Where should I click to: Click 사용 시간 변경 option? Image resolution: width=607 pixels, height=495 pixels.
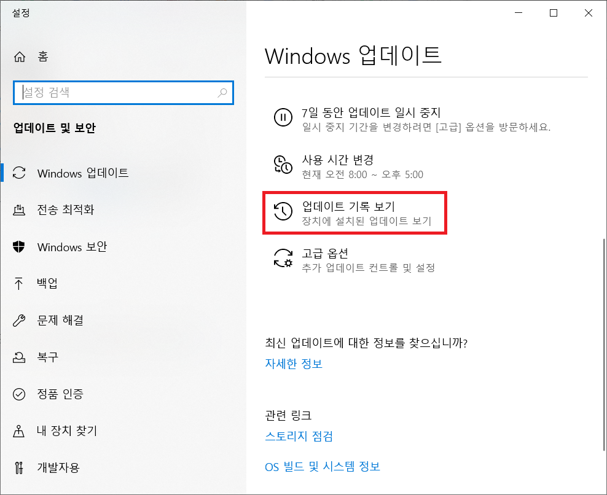[x=348, y=167]
